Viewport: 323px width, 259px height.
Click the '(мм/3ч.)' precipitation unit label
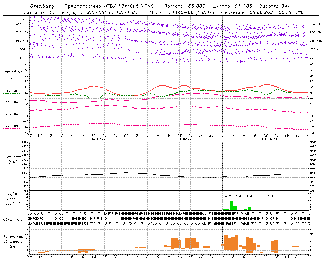tap(13, 194)
